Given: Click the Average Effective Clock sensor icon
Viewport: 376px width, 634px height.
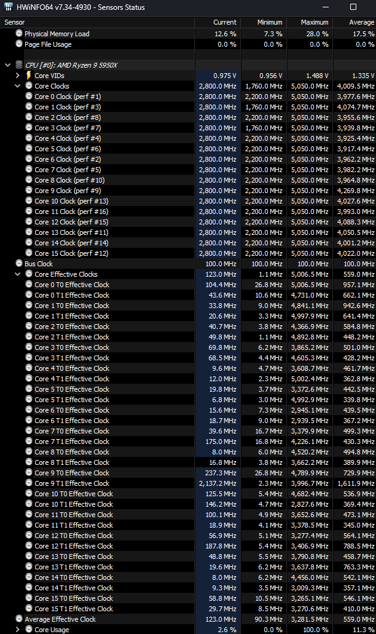Looking at the screenshot, I should (19, 619).
